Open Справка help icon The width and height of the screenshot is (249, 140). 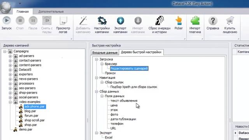pyautogui.click(x=213, y=21)
